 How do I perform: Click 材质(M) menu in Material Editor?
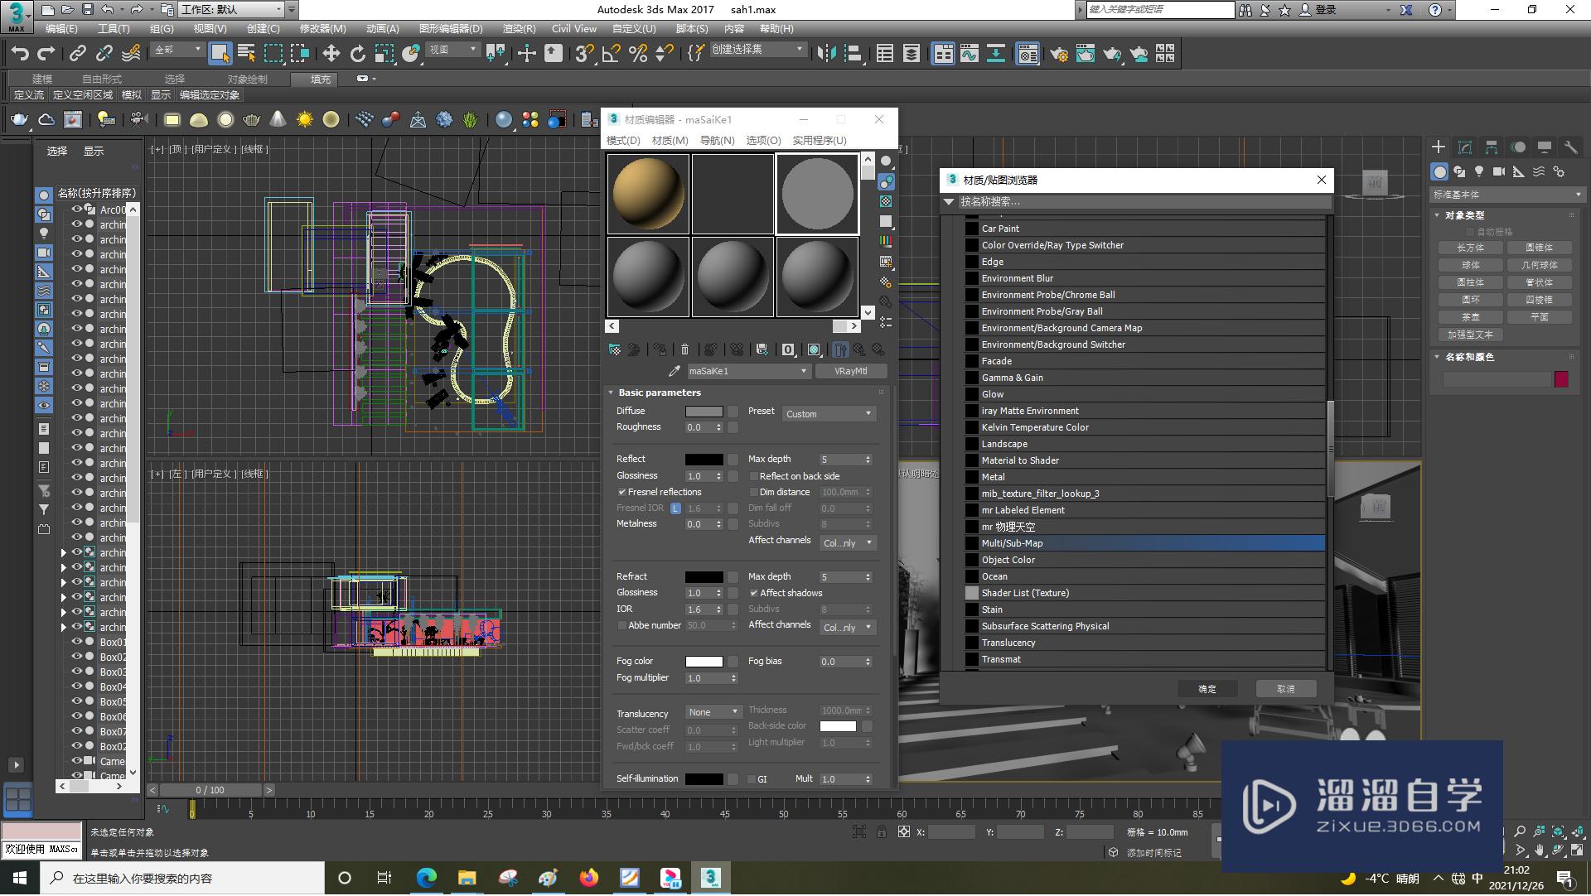point(668,141)
